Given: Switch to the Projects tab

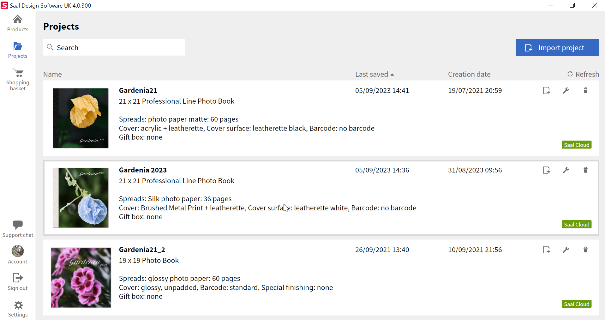Looking at the screenshot, I should [x=18, y=50].
